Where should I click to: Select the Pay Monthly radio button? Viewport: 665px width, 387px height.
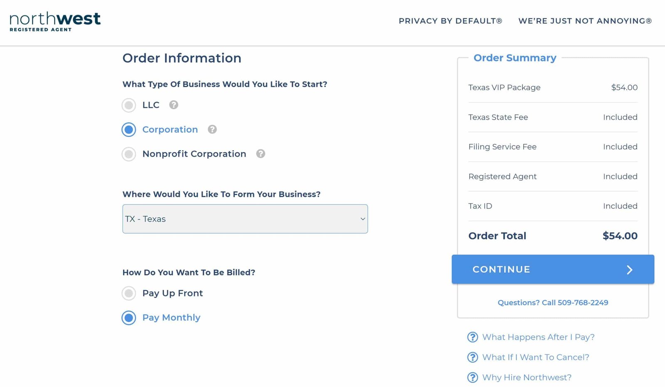click(x=129, y=318)
